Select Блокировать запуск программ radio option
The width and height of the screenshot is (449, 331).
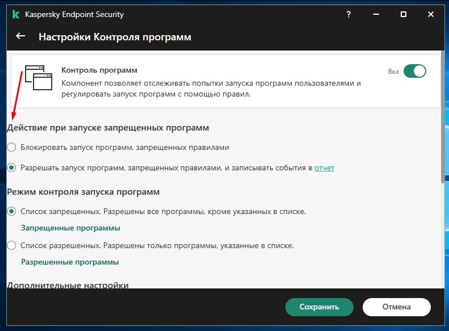coord(11,147)
